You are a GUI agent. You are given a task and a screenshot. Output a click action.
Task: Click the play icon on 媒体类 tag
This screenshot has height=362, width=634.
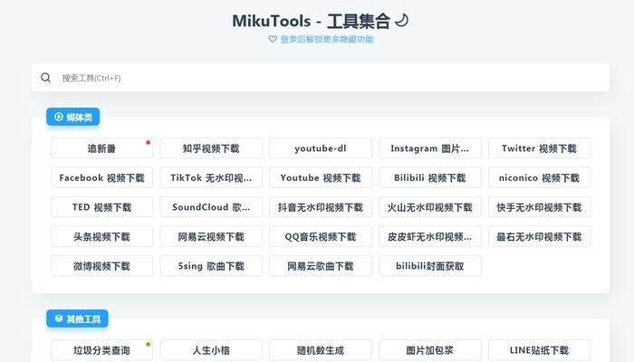point(59,117)
